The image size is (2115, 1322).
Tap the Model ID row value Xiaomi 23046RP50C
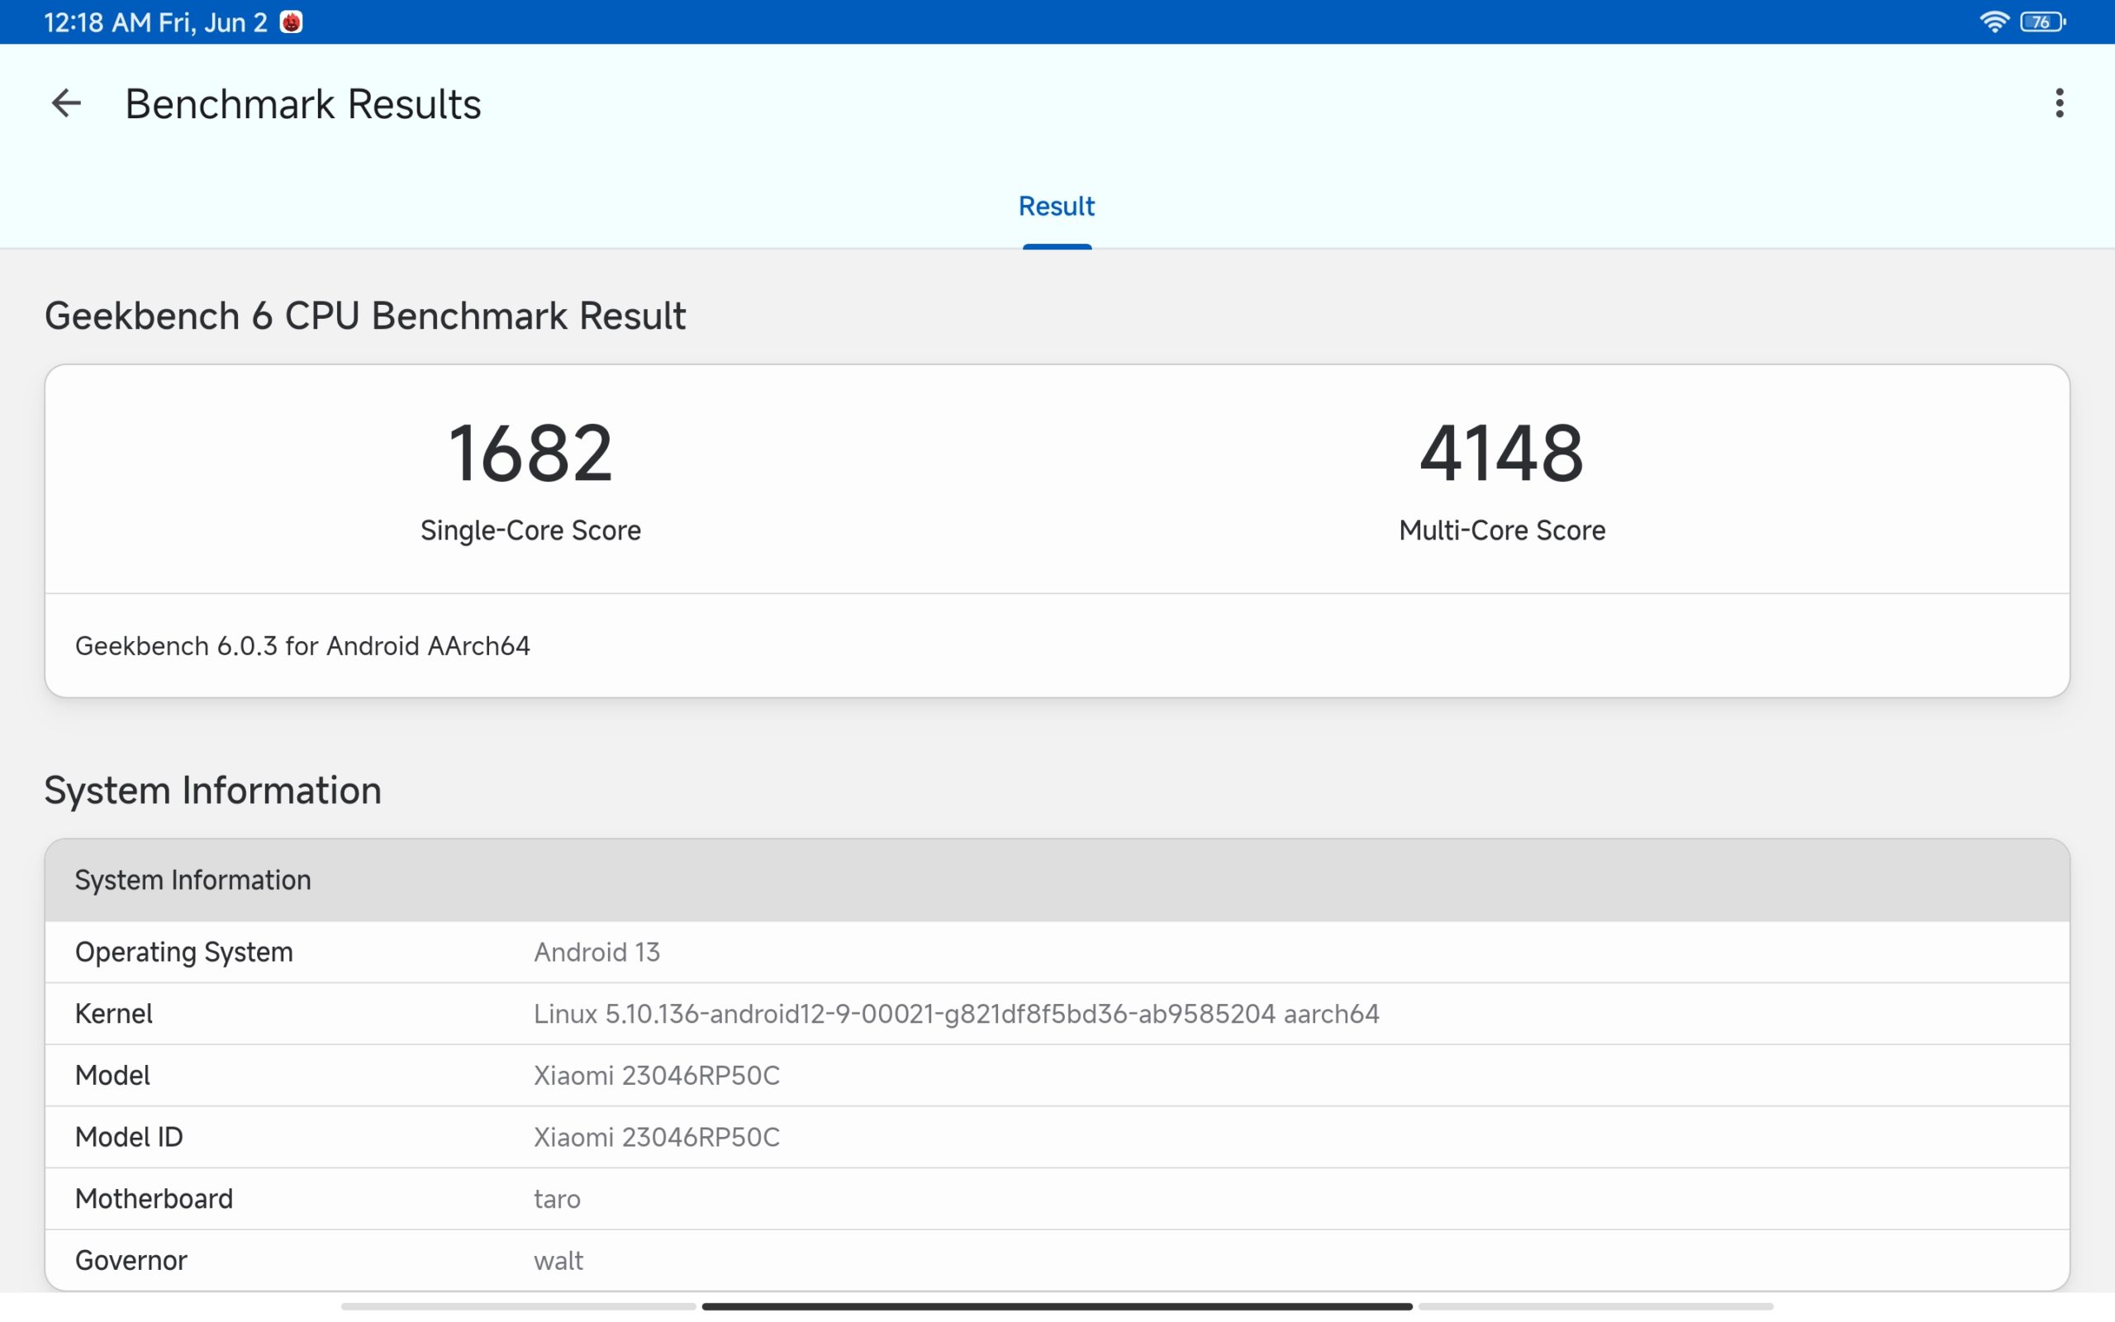656,1137
